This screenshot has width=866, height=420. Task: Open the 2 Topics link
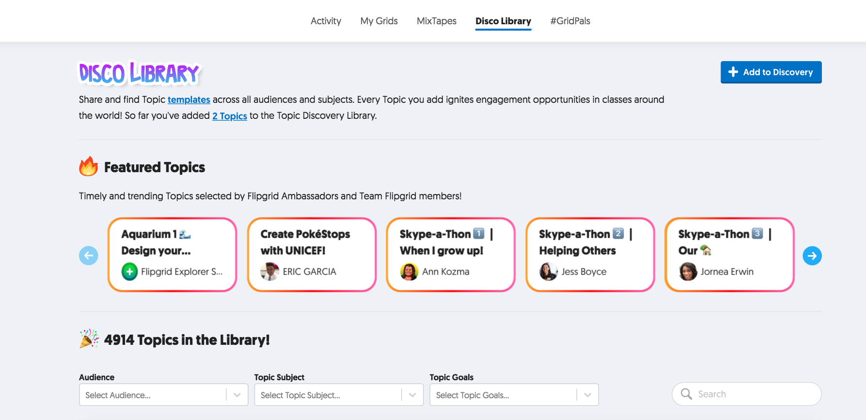[x=230, y=116]
